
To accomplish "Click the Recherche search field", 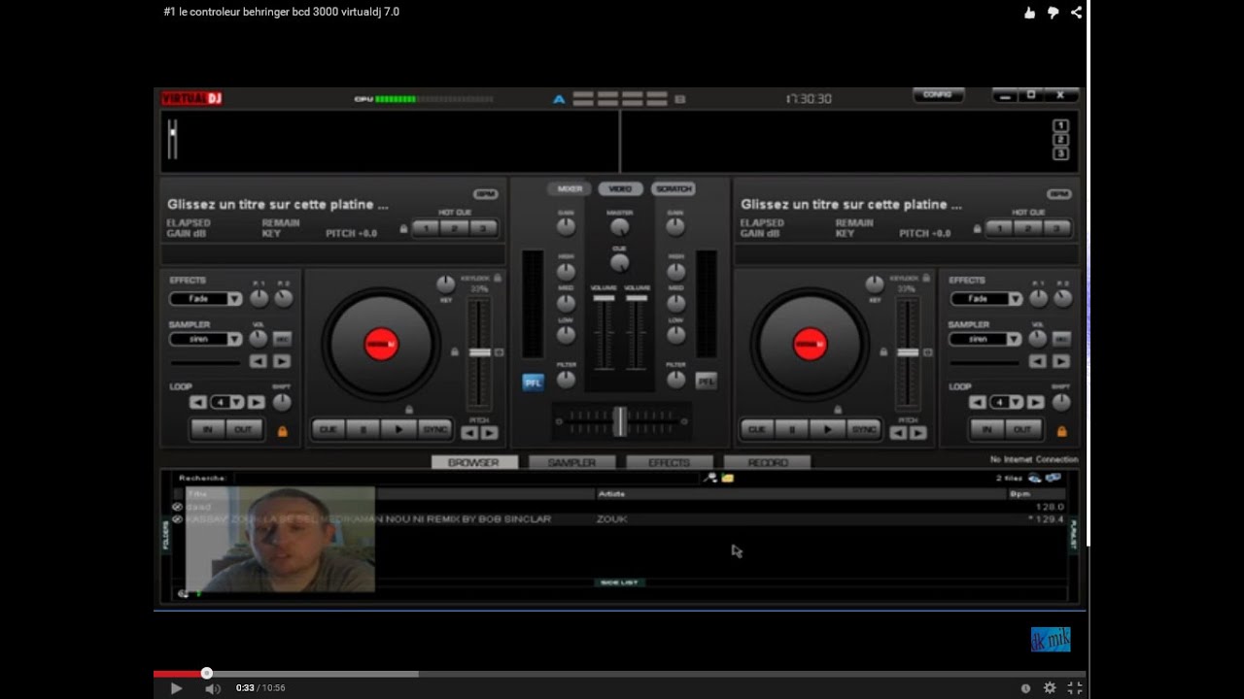I will pyautogui.click(x=466, y=478).
